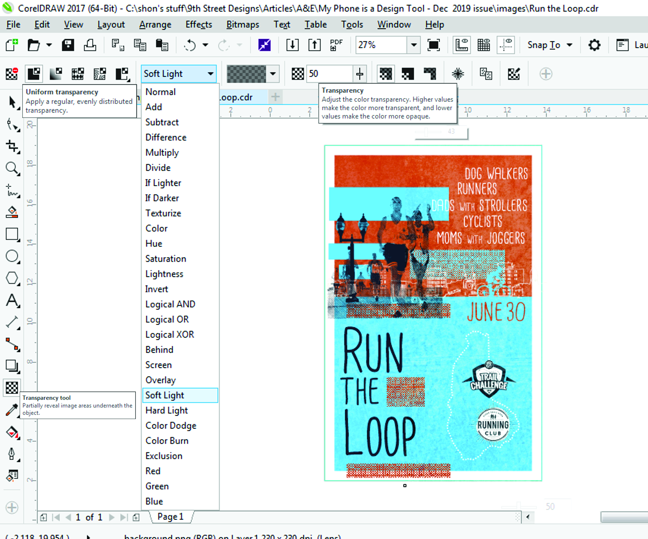Choose Uniform transparency type
This screenshot has width=648, height=539.
click(x=34, y=74)
